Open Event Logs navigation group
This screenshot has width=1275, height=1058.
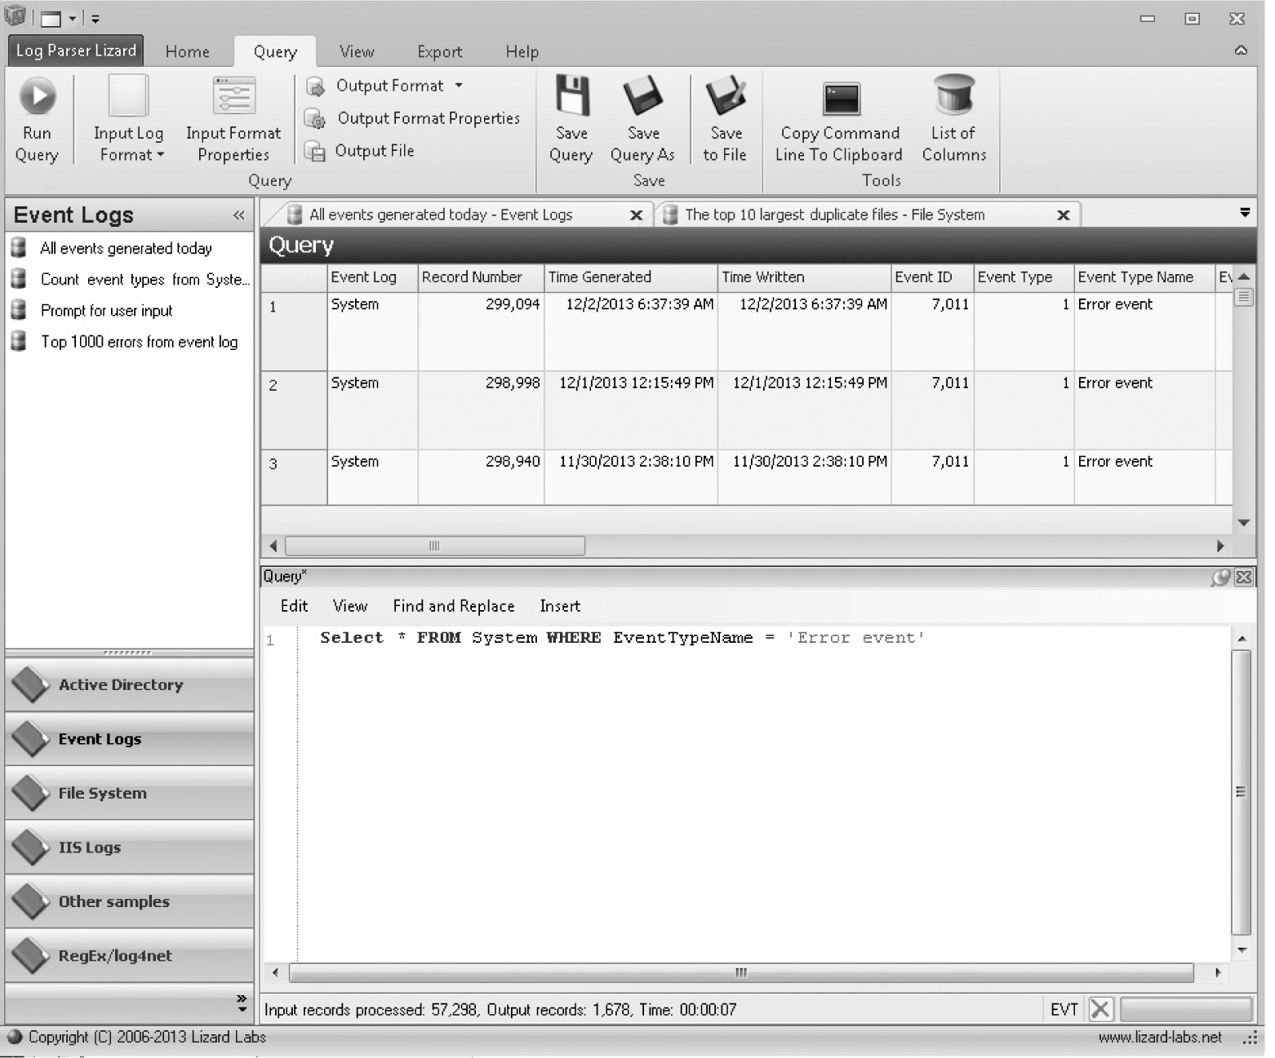tap(130, 739)
